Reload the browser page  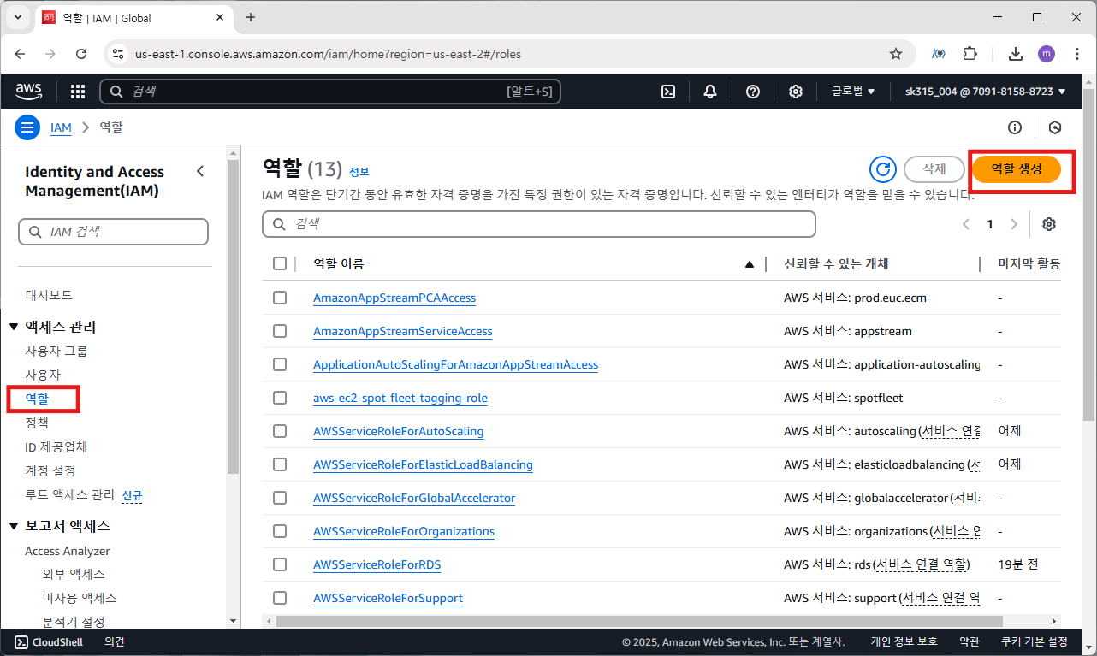click(x=81, y=54)
